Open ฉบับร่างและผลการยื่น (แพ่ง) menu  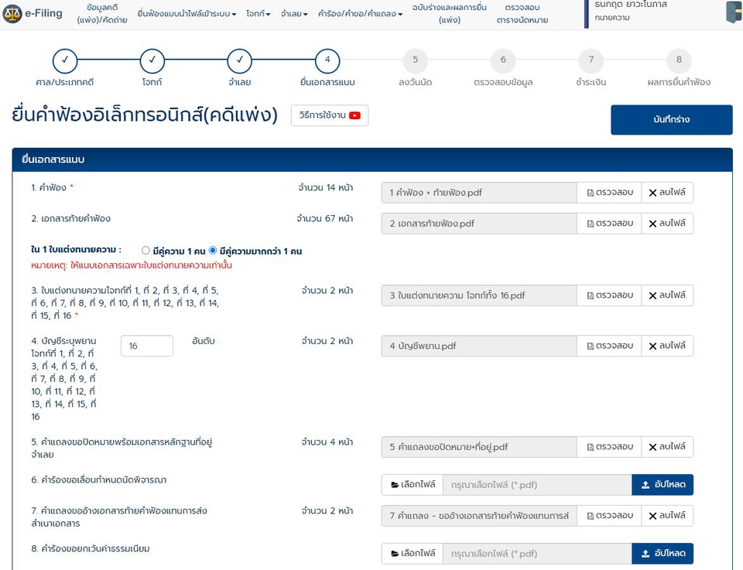click(x=449, y=13)
